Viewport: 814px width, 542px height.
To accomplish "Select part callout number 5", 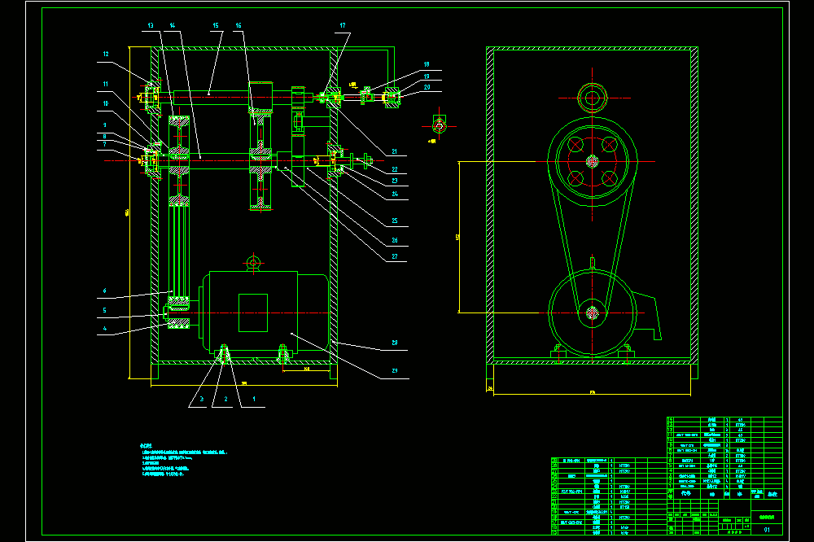I will coord(104,310).
